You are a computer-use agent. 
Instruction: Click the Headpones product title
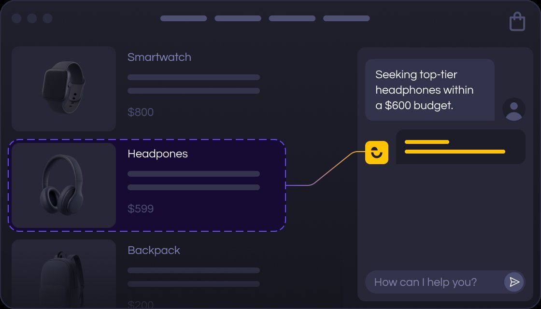(x=157, y=154)
